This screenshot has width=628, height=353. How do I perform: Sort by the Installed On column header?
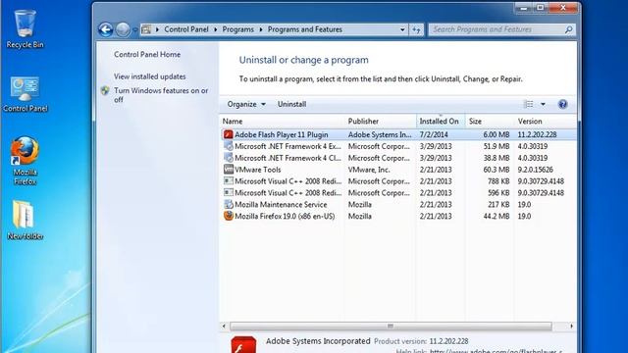(441, 122)
